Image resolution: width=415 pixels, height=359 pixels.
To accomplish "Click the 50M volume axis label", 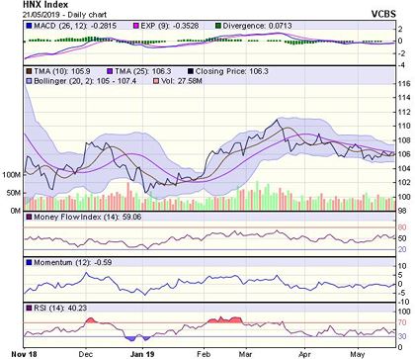I will tap(14, 193).
